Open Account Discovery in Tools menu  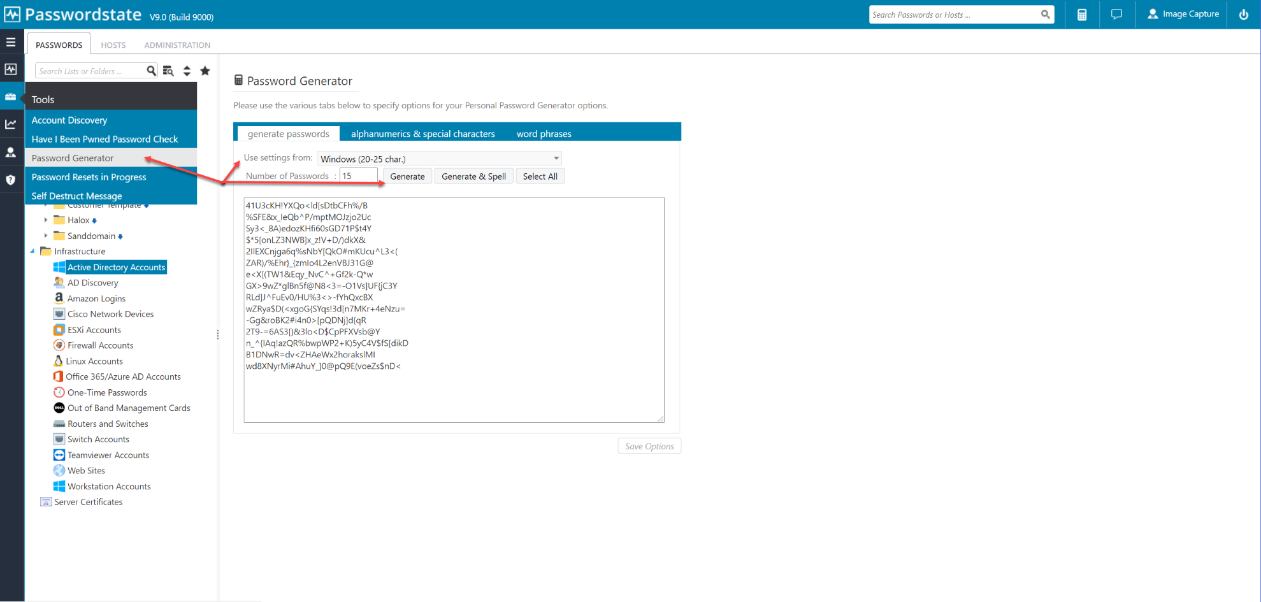pos(111,120)
